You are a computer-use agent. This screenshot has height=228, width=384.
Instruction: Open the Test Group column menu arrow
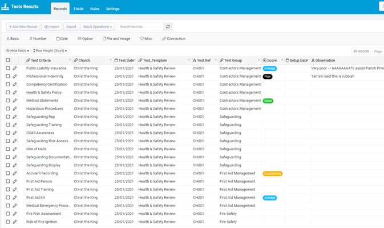click(258, 60)
